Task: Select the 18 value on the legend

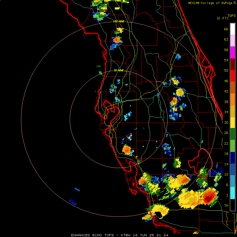Action: pos(226,154)
